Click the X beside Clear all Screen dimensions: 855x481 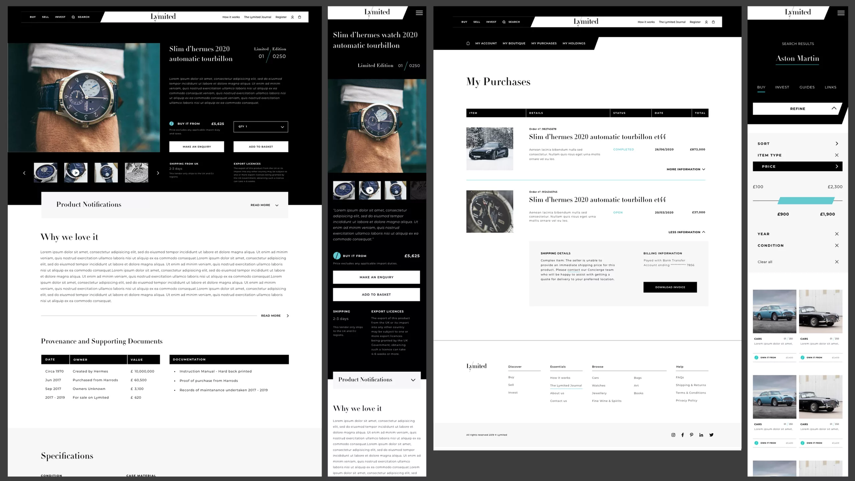[x=837, y=262]
